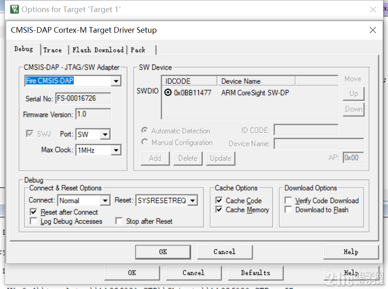Enable Verify Code Download checkbox
Image resolution: width=388 pixels, height=289 pixels.
click(288, 200)
